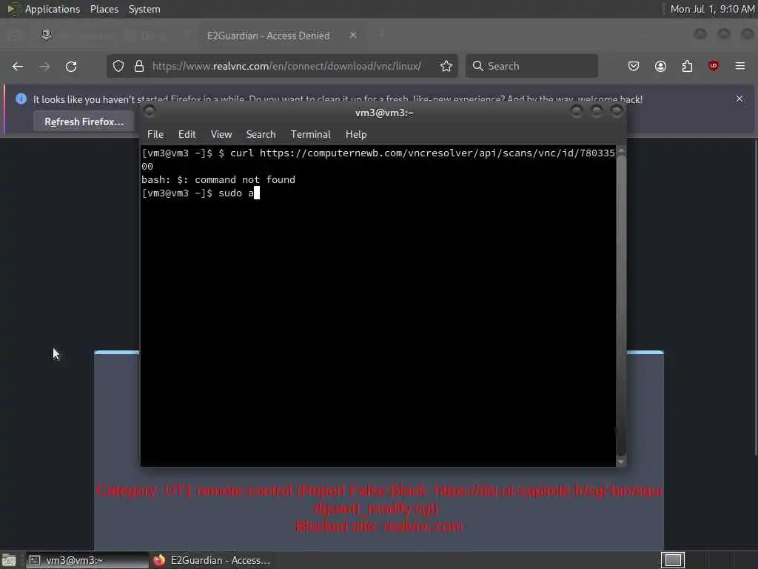Open the terminal View menu
The width and height of the screenshot is (758, 569).
click(221, 135)
